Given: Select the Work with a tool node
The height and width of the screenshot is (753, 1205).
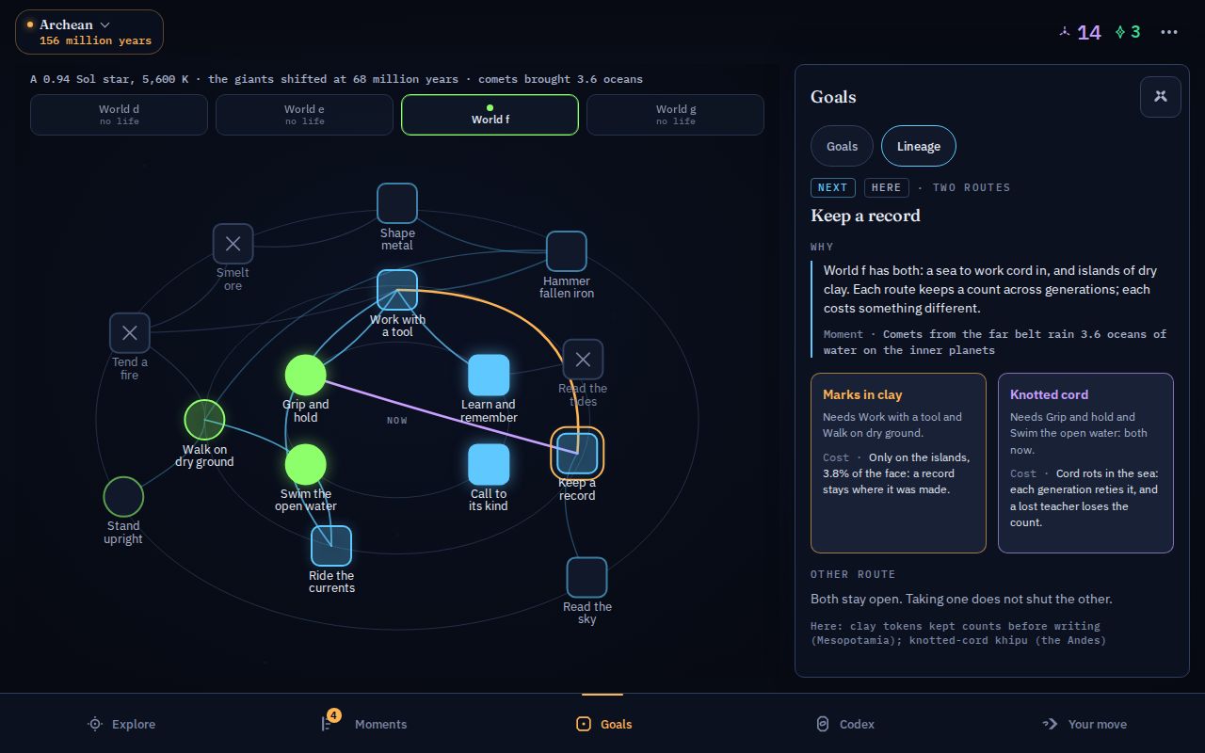Looking at the screenshot, I should [x=397, y=290].
